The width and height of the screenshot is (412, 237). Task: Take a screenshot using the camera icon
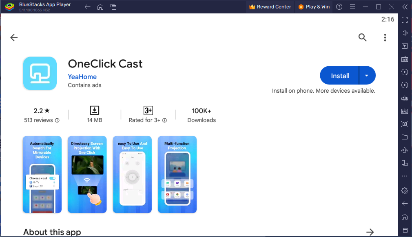pyautogui.click(x=405, y=124)
